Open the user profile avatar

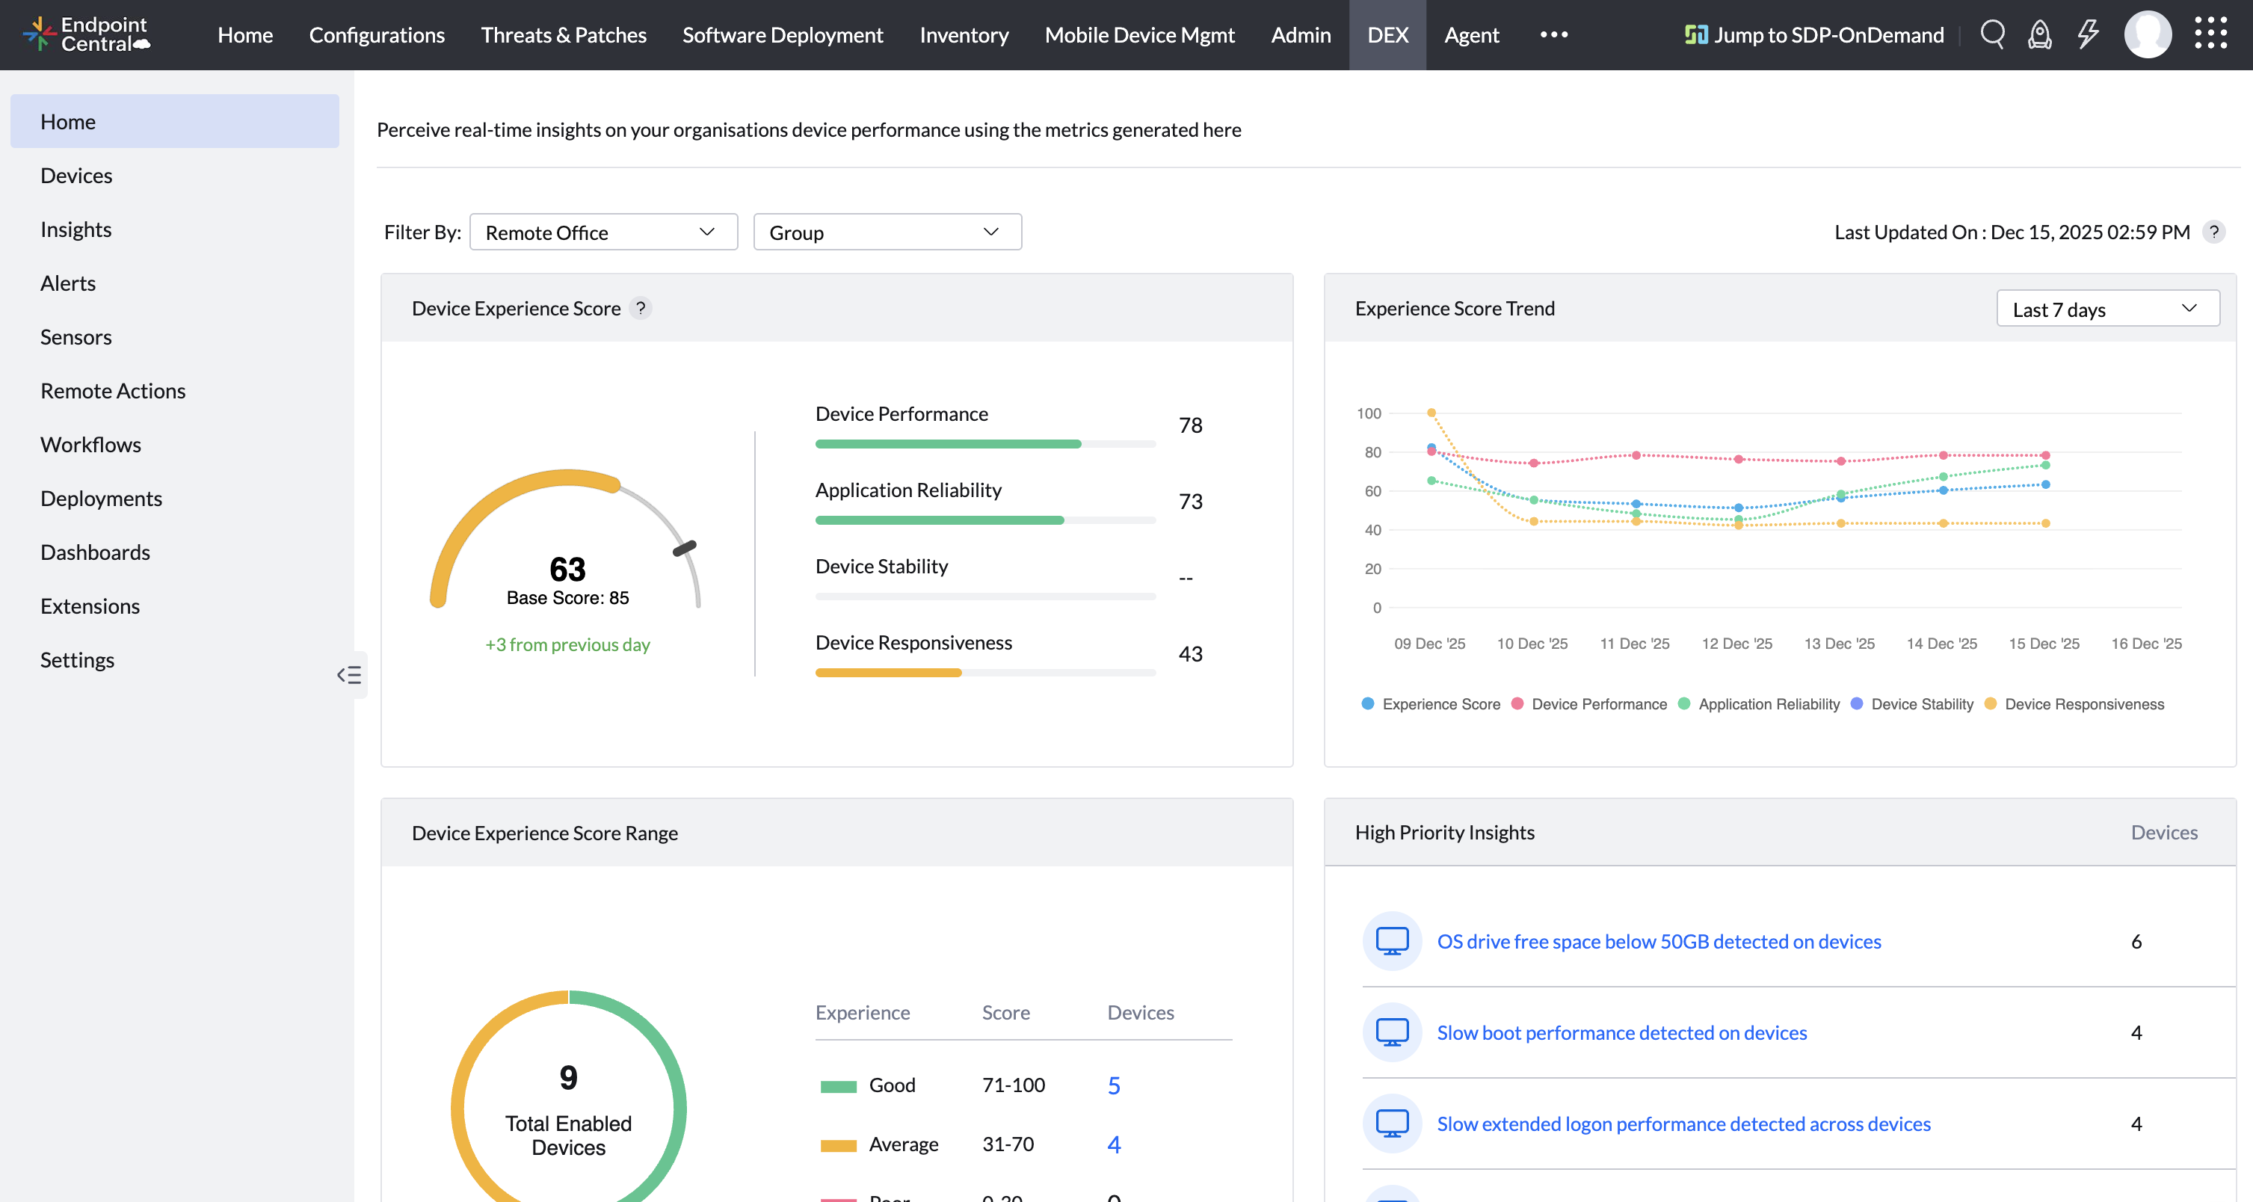click(x=2147, y=35)
